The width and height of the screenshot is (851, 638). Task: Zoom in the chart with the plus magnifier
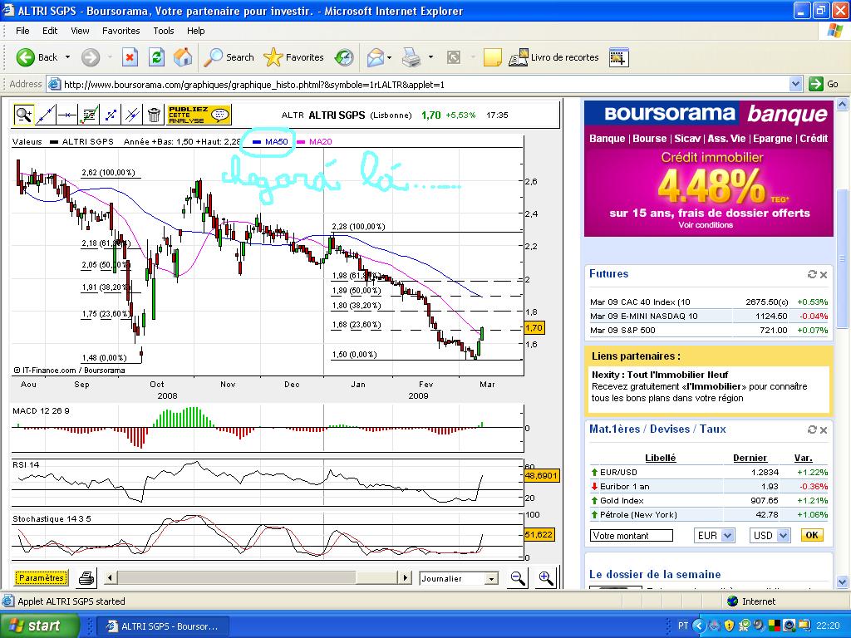click(545, 578)
